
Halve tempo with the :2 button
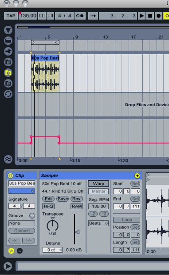tap(93, 214)
